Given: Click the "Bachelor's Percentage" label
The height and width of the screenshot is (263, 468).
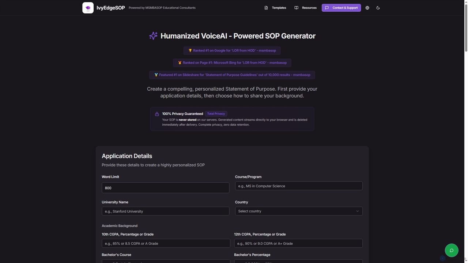Looking at the screenshot, I should pyautogui.click(x=252, y=255).
